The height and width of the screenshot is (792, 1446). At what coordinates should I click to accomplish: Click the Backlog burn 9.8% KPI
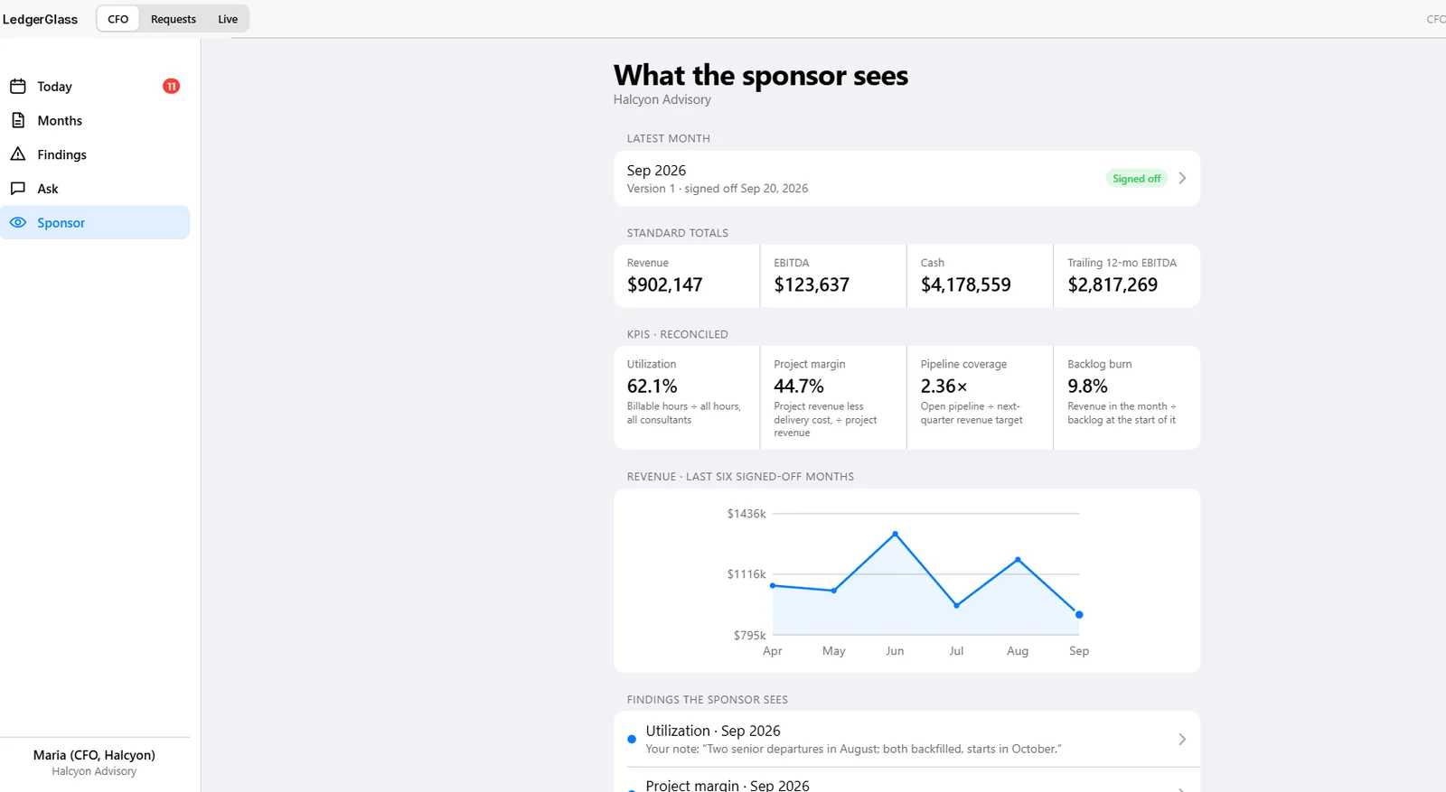point(1127,397)
